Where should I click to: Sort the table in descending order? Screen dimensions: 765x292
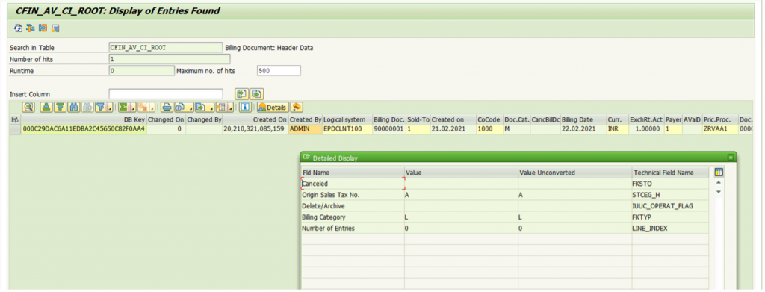pos(60,107)
